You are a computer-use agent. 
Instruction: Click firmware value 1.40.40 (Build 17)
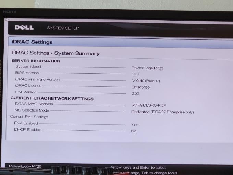point(146,81)
